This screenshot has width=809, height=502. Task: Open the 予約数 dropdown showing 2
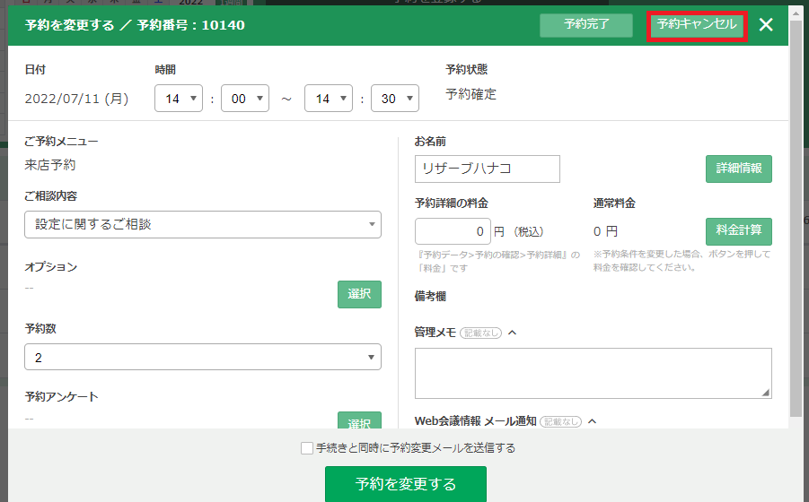point(203,357)
